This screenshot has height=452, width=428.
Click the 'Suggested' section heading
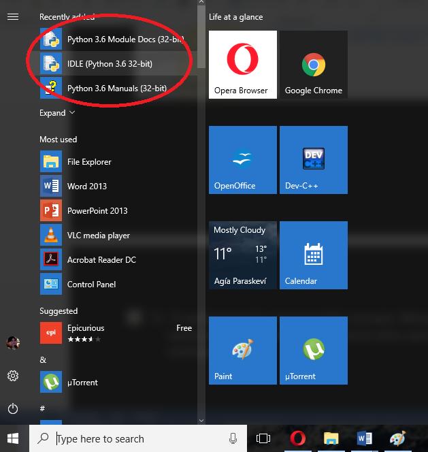tap(59, 311)
